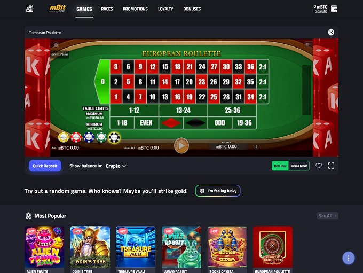Go to the Races tab

[x=107, y=9]
